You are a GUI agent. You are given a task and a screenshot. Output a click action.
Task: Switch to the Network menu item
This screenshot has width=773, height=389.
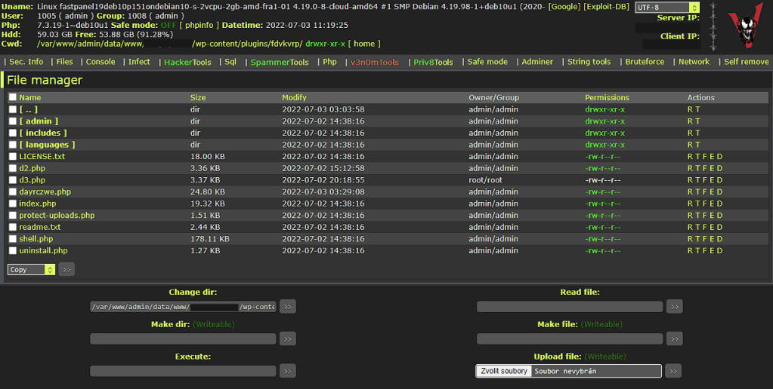tap(694, 62)
